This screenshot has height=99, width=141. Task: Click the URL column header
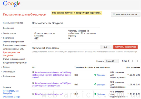click(x=34, y=67)
